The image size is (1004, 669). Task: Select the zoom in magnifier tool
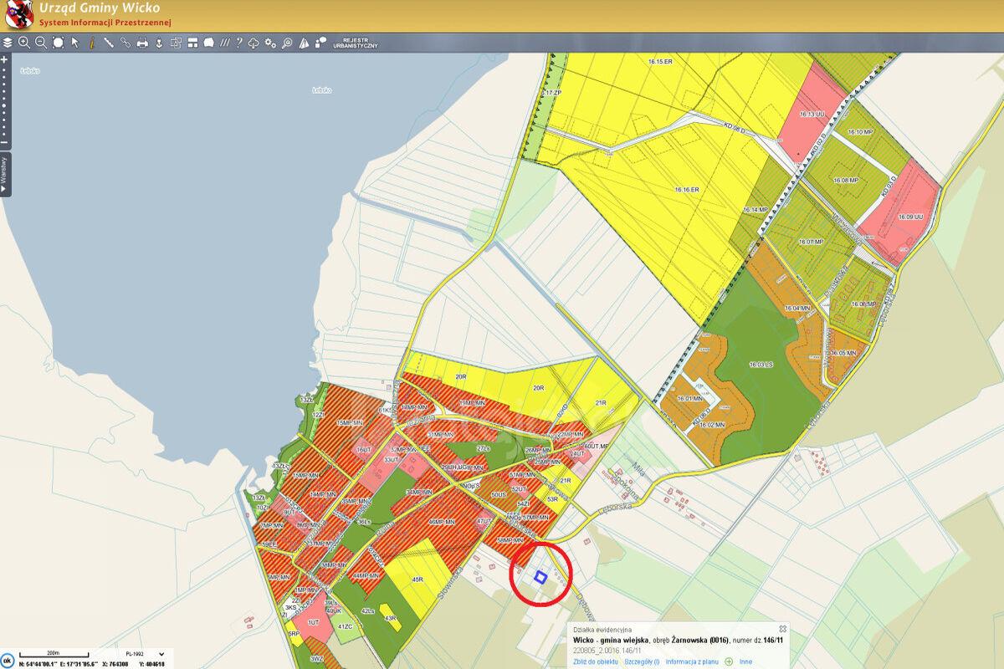(24, 43)
